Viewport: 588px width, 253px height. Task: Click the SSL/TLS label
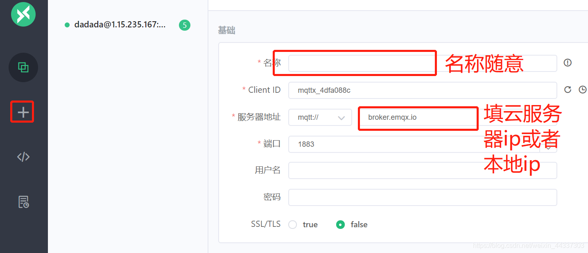click(x=266, y=224)
